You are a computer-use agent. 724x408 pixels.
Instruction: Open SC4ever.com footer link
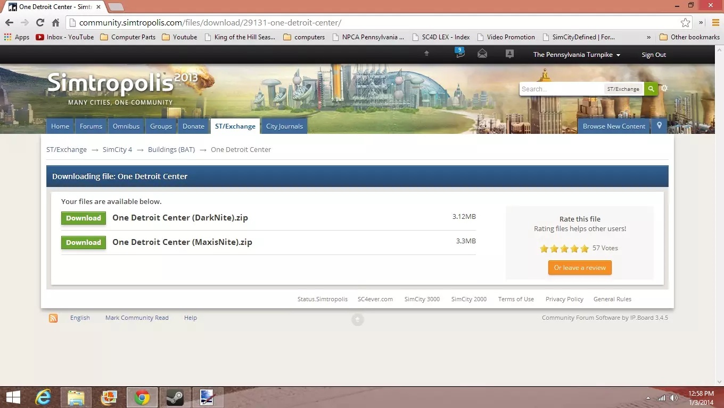(375, 299)
